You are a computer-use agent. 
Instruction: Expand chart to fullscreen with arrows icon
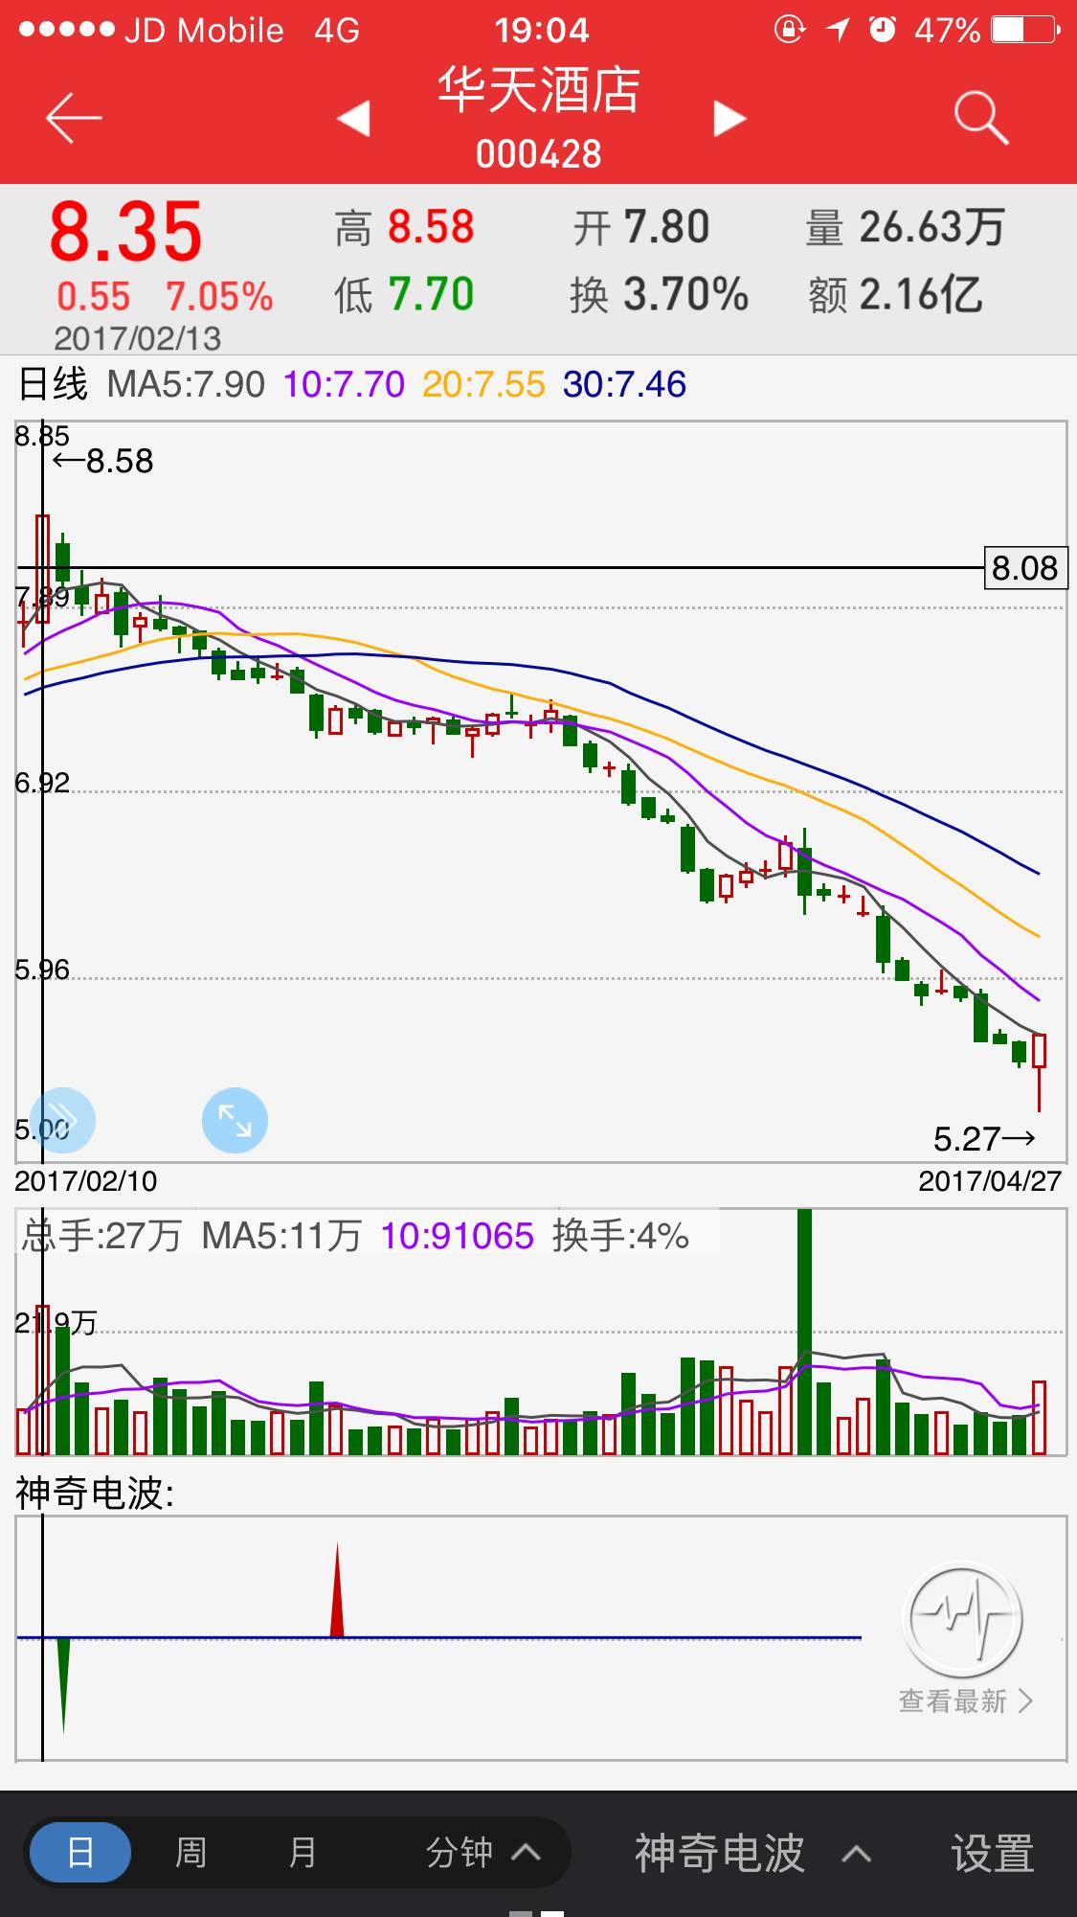(235, 1120)
